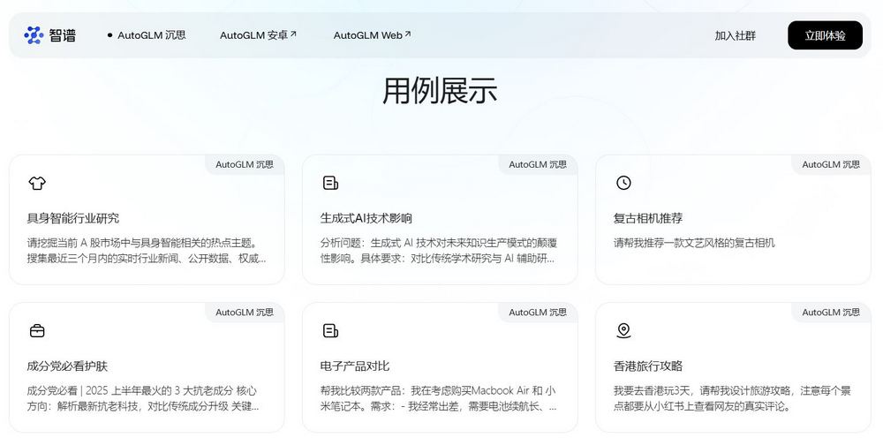Click description starting 分析问题：生成式 AI
Viewport: 883px width, 445px height.
tap(439, 251)
